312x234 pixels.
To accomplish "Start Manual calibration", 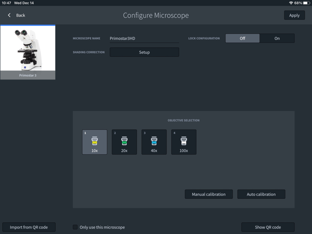I will tap(209, 194).
